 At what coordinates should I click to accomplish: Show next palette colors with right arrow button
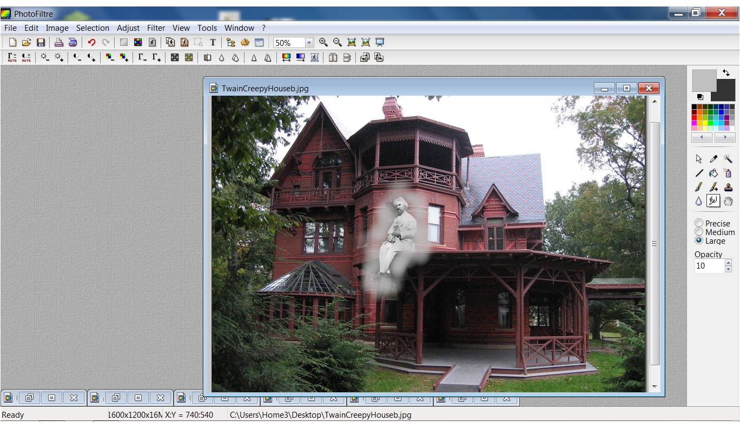click(725, 138)
